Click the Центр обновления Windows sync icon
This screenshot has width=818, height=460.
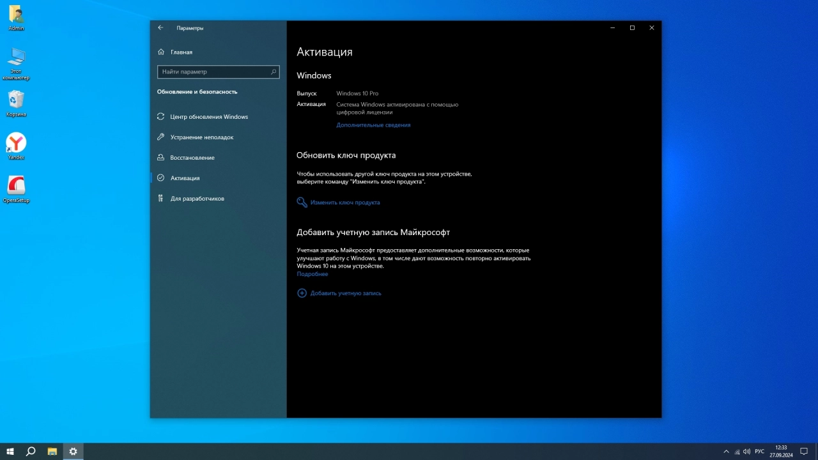(161, 117)
